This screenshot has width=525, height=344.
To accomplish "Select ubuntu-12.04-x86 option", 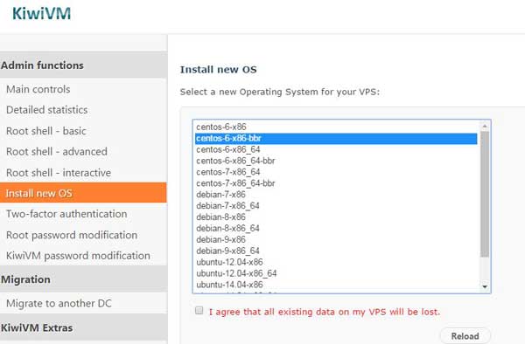I will click(x=336, y=262).
